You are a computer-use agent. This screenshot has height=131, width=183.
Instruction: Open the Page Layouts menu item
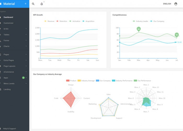pos(9,66)
